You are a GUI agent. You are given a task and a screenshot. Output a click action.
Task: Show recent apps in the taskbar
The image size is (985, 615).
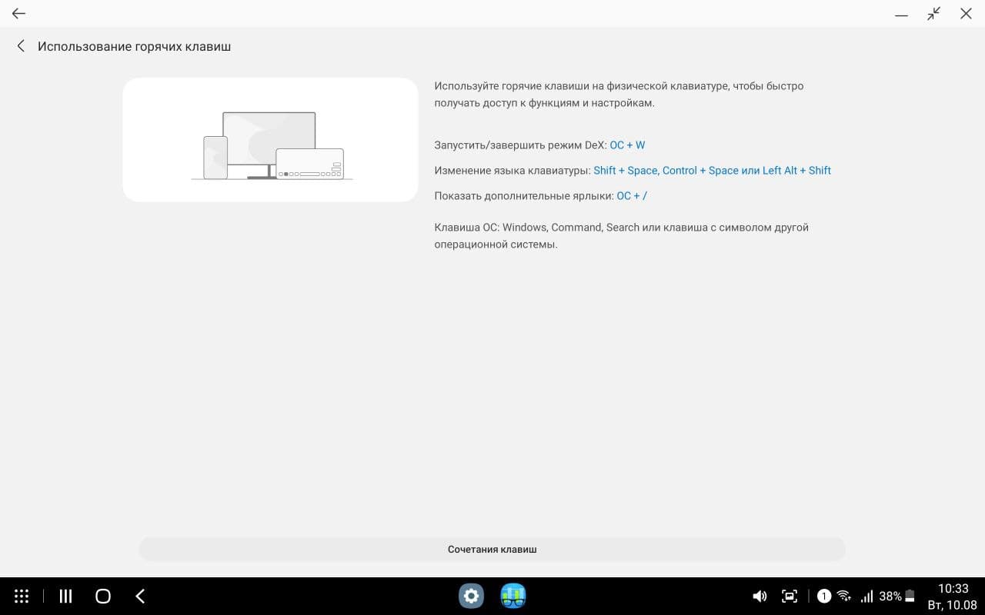[65, 596]
